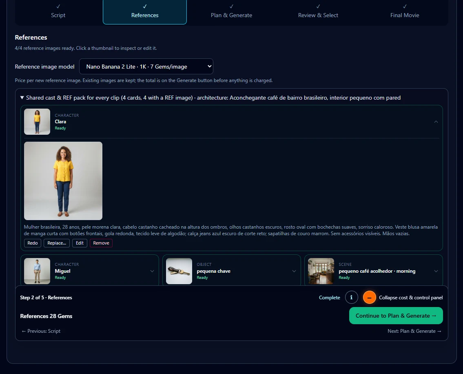Click the Collapse cost & control panel label
This screenshot has width=463, height=374.
click(411, 297)
